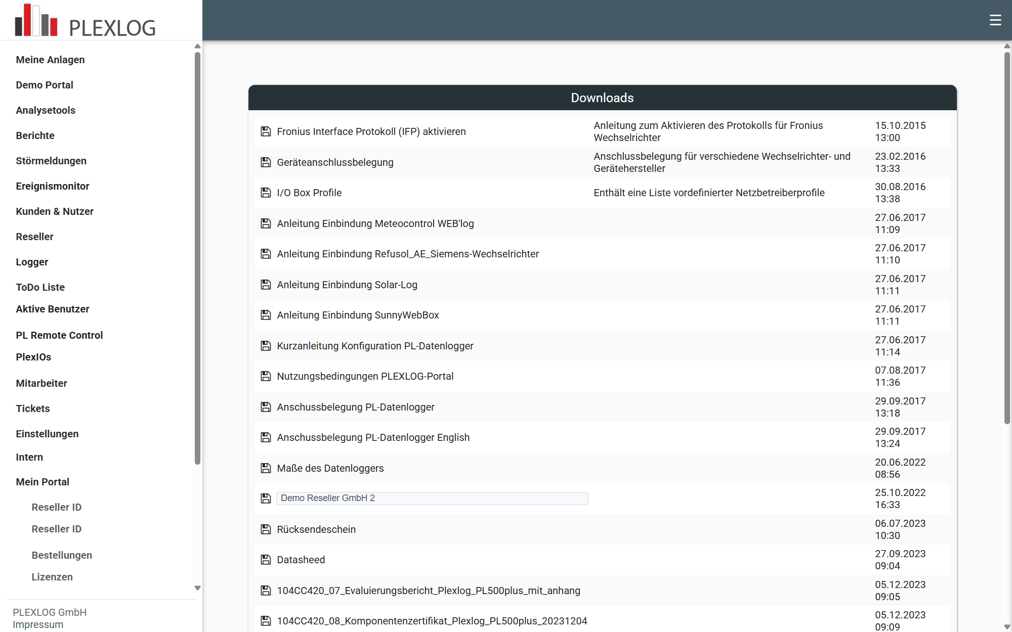Image resolution: width=1012 pixels, height=632 pixels.
Task: Navigate to Kunden & Nutzer
Action: [55, 211]
